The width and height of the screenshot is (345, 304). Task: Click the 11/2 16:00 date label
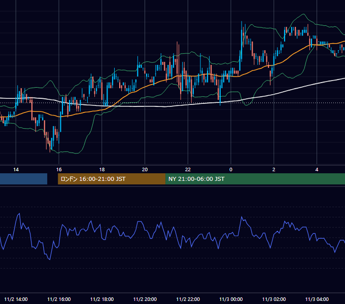[59, 299]
